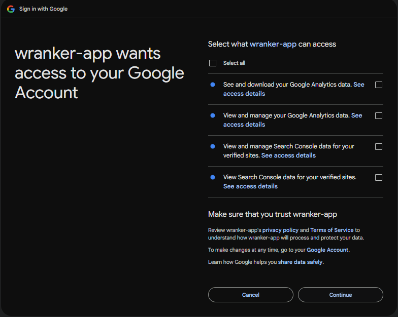
Task: Click blue bullet beside See and download Analytics
Action: click(x=213, y=85)
